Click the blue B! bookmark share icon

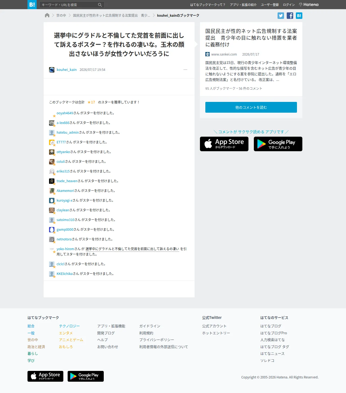tap(299, 16)
